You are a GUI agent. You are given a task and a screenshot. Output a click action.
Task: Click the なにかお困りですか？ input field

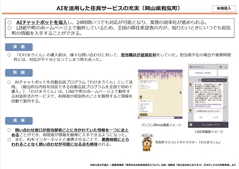[x=211, y=125]
